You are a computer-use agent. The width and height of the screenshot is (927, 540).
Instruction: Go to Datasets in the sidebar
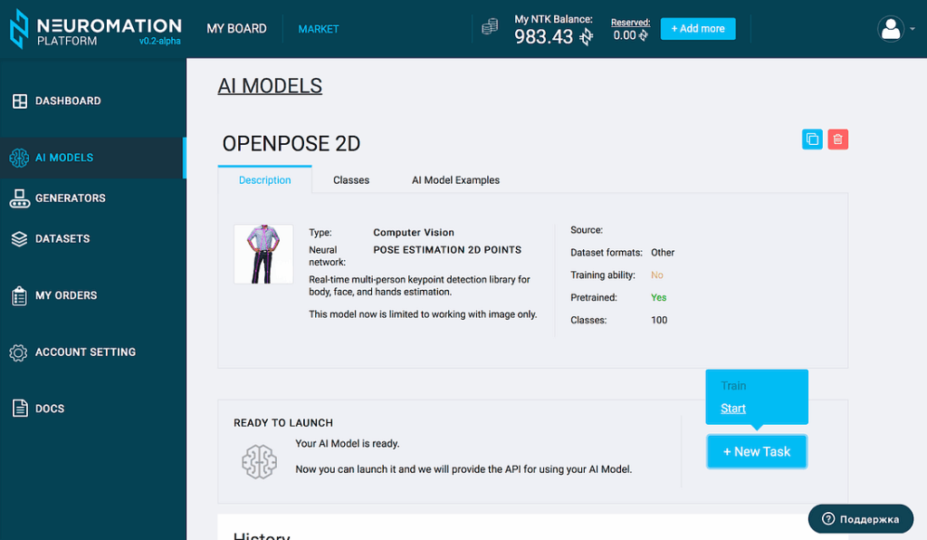click(62, 239)
